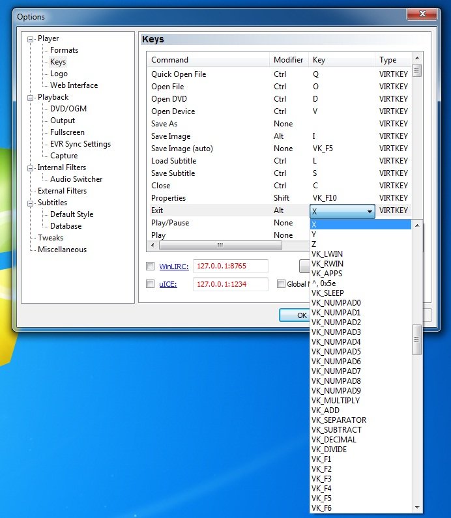Choose Y in the key dropdown list
This screenshot has height=518, width=451.
360,234
